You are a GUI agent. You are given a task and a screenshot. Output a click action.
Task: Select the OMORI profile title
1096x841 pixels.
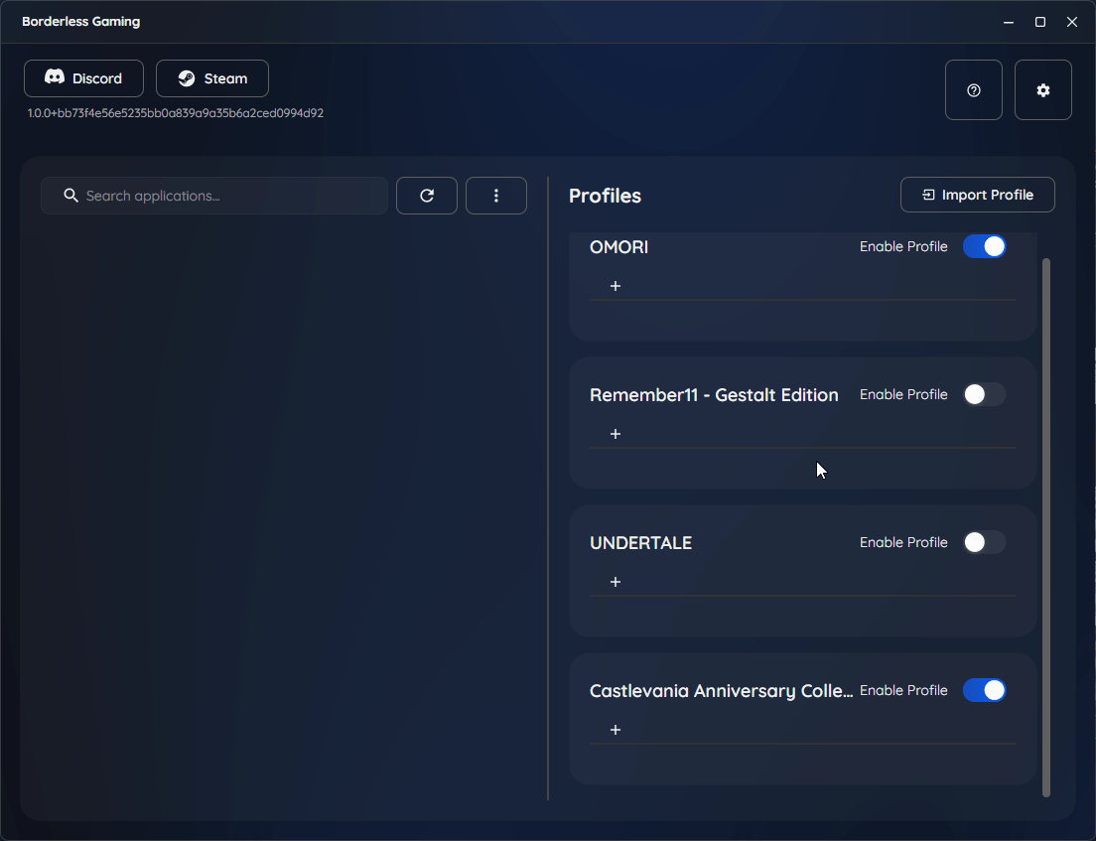click(x=618, y=247)
